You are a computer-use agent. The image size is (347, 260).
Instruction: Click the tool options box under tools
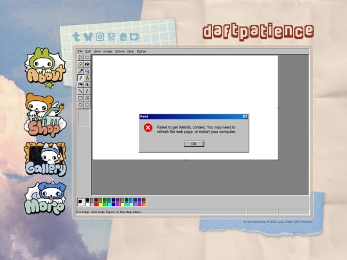84,118
